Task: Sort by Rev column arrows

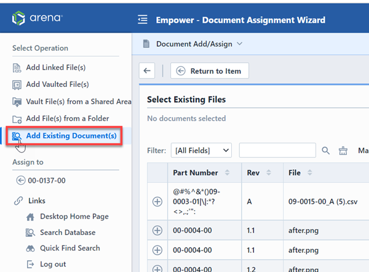Action: pos(269,173)
